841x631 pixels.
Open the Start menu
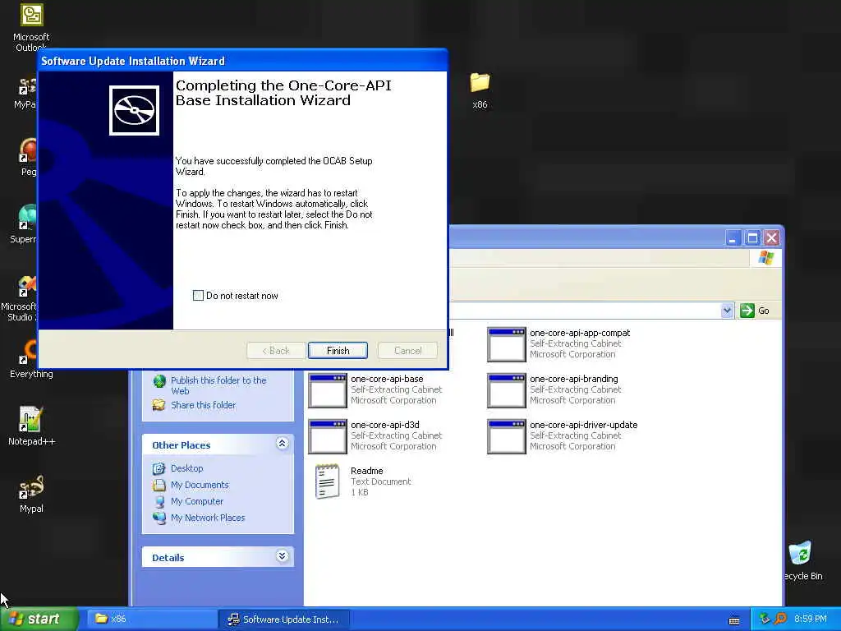[39, 619]
